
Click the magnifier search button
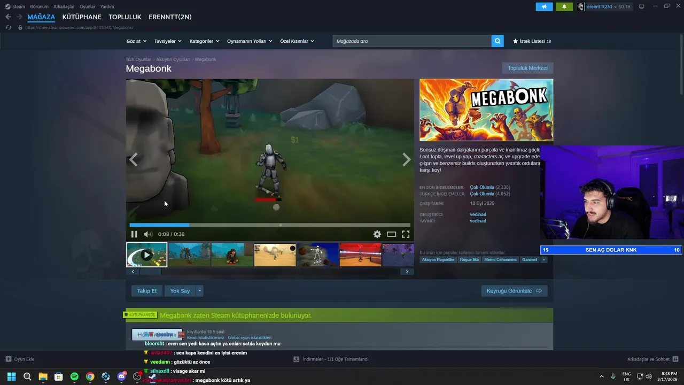point(498,41)
